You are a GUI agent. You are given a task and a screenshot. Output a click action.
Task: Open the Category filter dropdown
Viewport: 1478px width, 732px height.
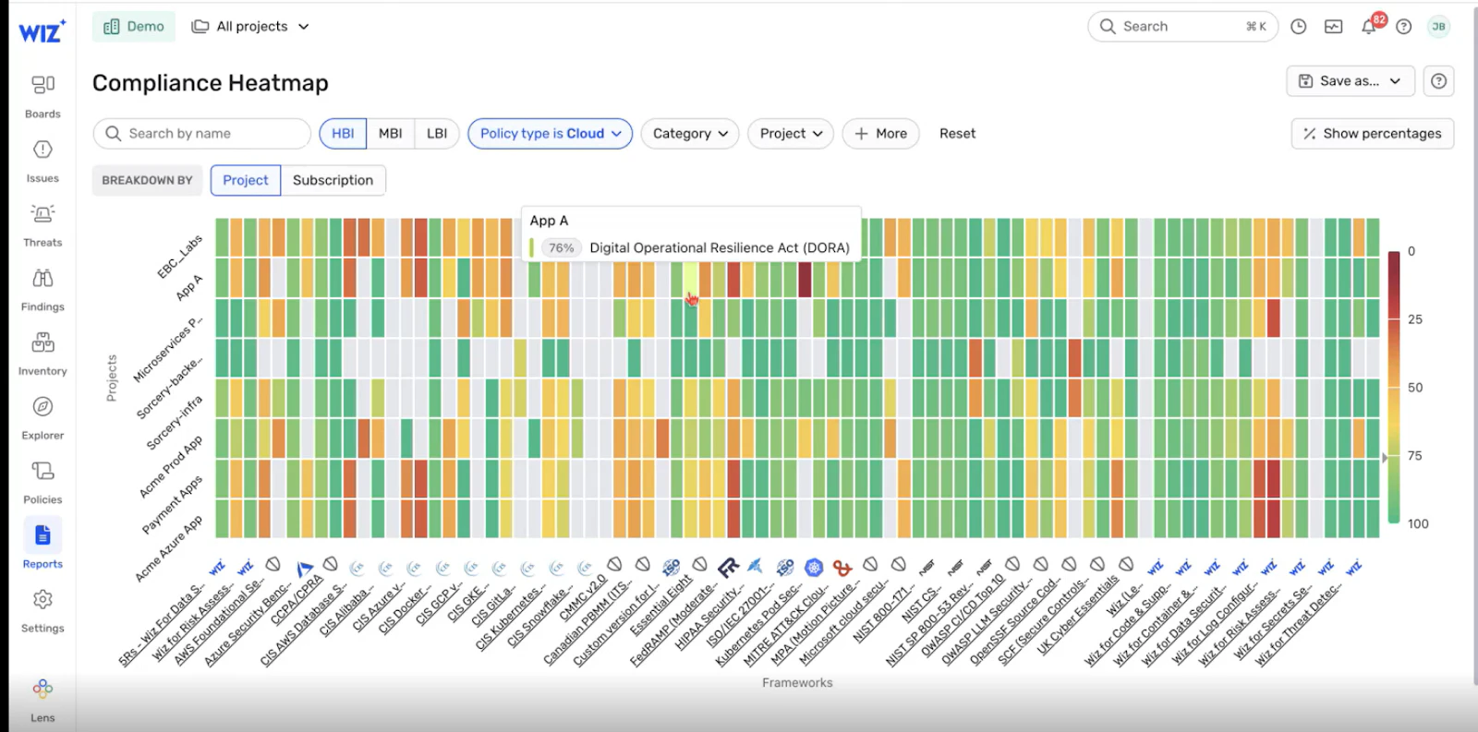tap(690, 134)
